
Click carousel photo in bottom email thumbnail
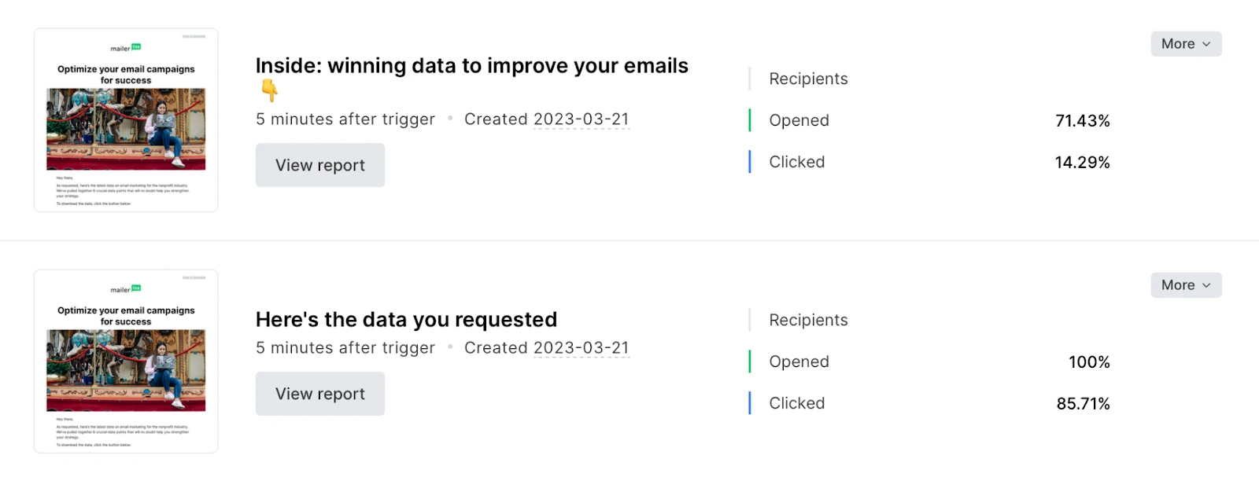[x=126, y=370]
